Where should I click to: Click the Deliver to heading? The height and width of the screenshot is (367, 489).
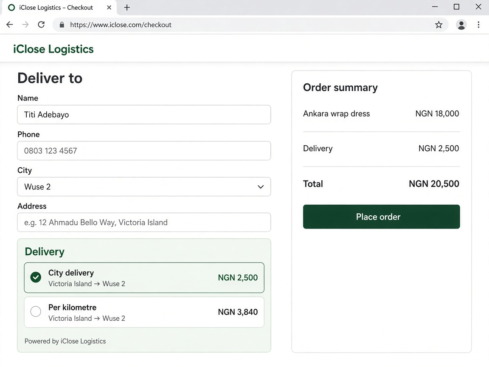click(50, 78)
